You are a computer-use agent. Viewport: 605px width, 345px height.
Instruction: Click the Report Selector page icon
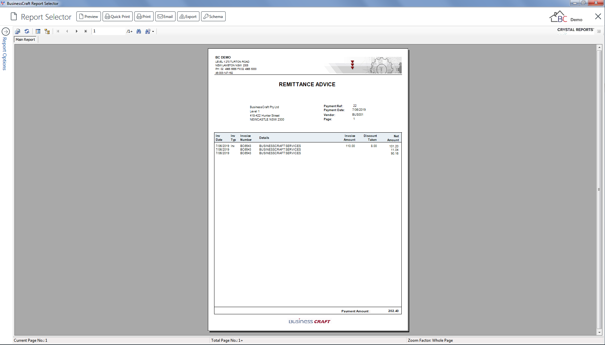[x=14, y=16]
